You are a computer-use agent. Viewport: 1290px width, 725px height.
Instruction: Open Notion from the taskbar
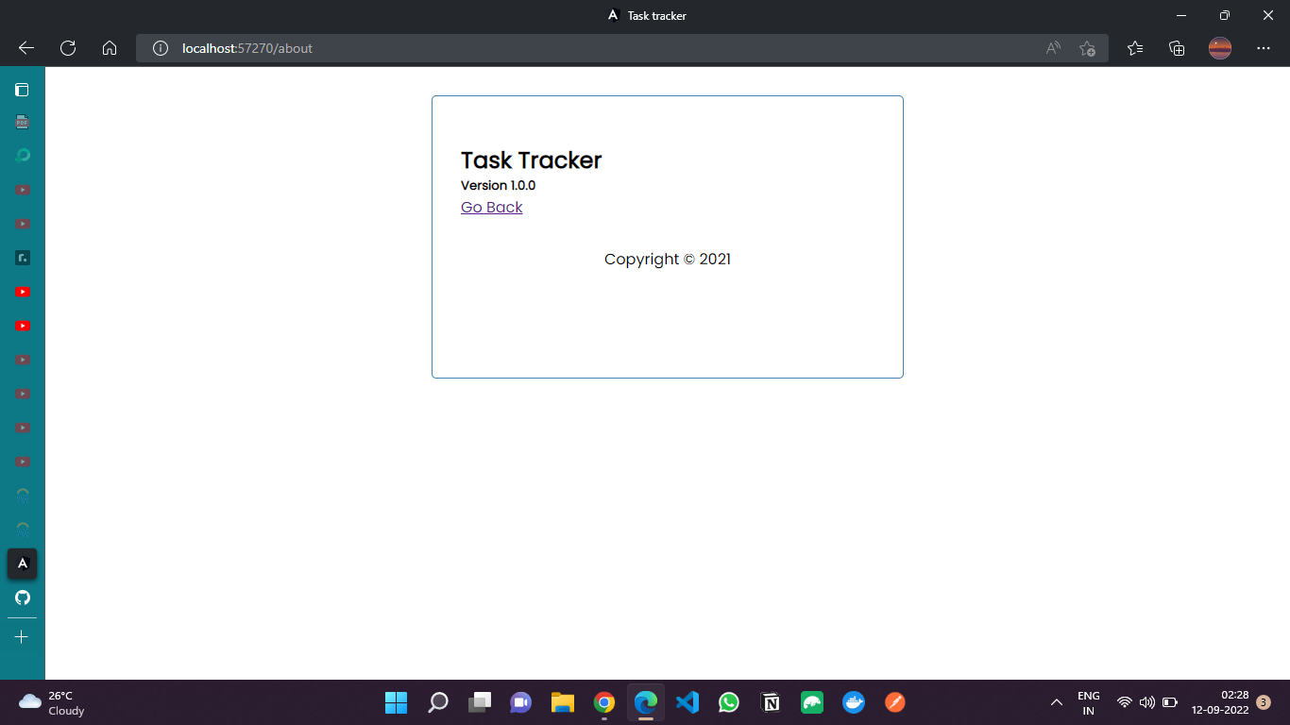click(x=771, y=702)
